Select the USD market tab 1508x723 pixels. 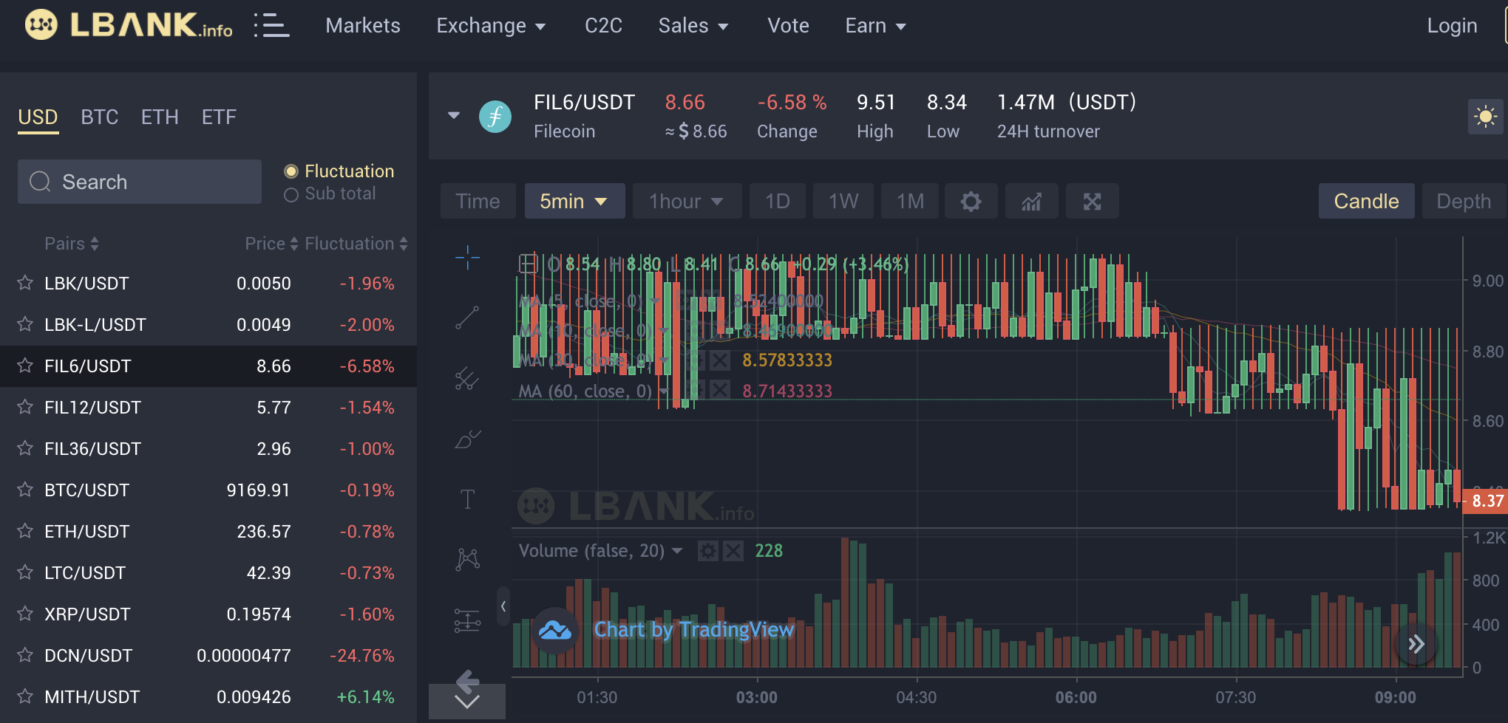[x=38, y=117]
